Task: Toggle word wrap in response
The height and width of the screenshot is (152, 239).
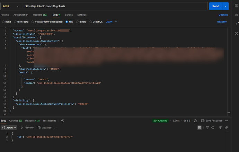Action: pyautogui.click(x=200, y=128)
